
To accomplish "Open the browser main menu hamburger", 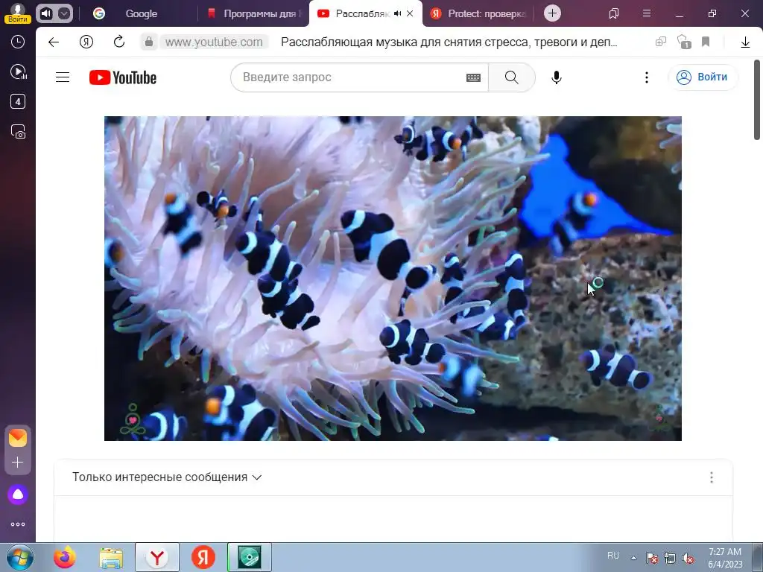I will coord(647,13).
